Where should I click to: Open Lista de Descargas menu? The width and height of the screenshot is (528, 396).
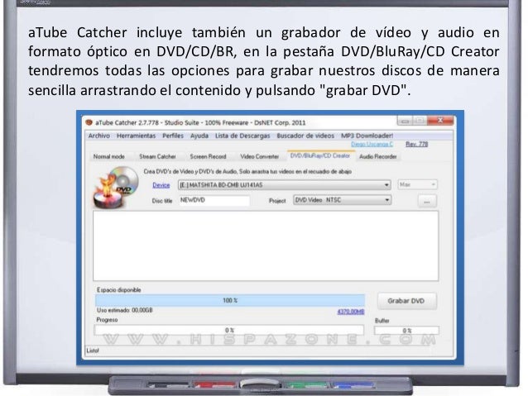242,136
